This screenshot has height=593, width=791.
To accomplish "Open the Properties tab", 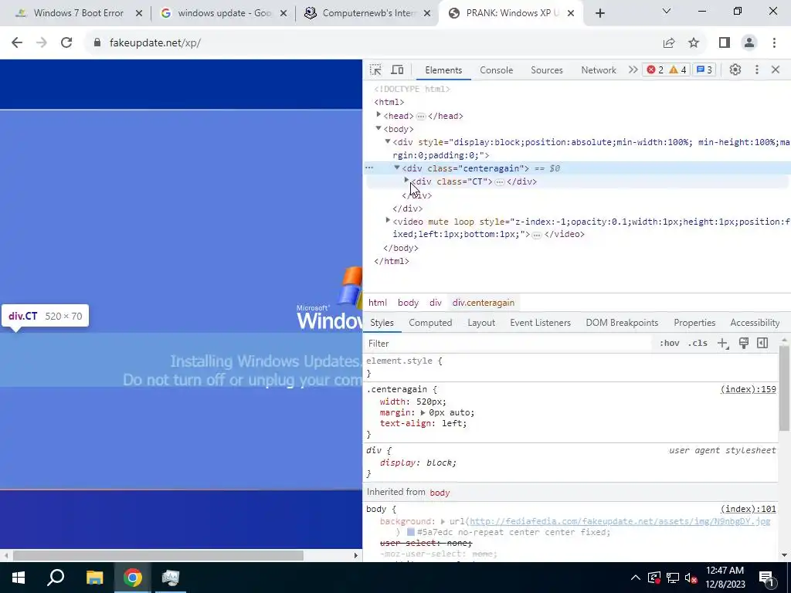I will [694, 323].
